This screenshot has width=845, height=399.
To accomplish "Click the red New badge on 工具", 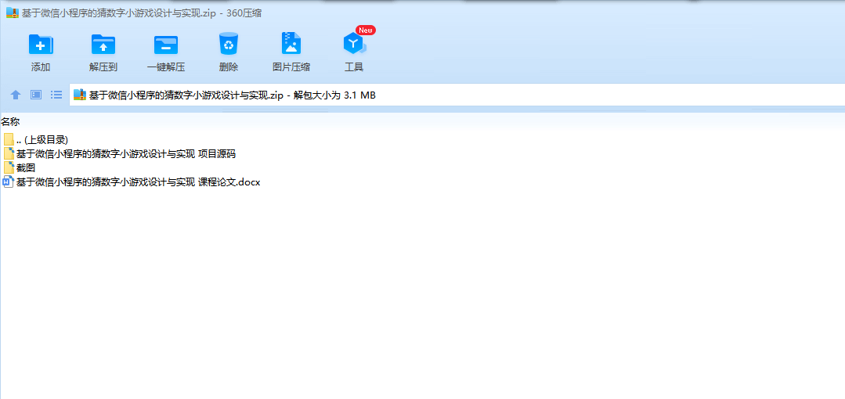I will click(366, 31).
